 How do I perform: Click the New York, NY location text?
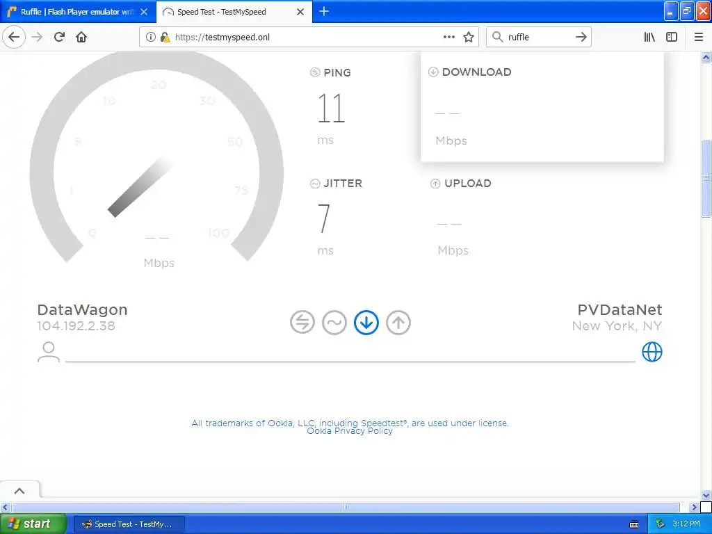tap(617, 325)
